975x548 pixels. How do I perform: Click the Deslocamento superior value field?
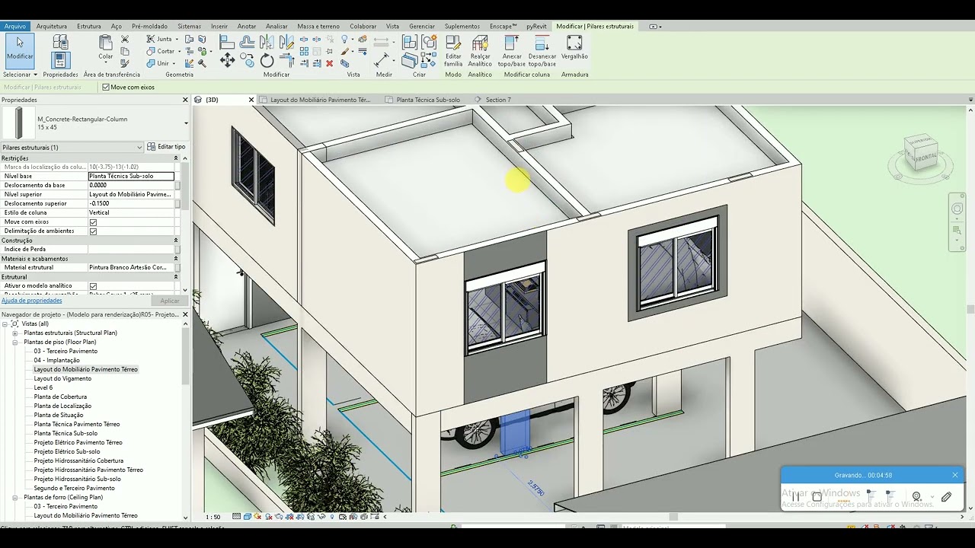[x=131, y=204]
